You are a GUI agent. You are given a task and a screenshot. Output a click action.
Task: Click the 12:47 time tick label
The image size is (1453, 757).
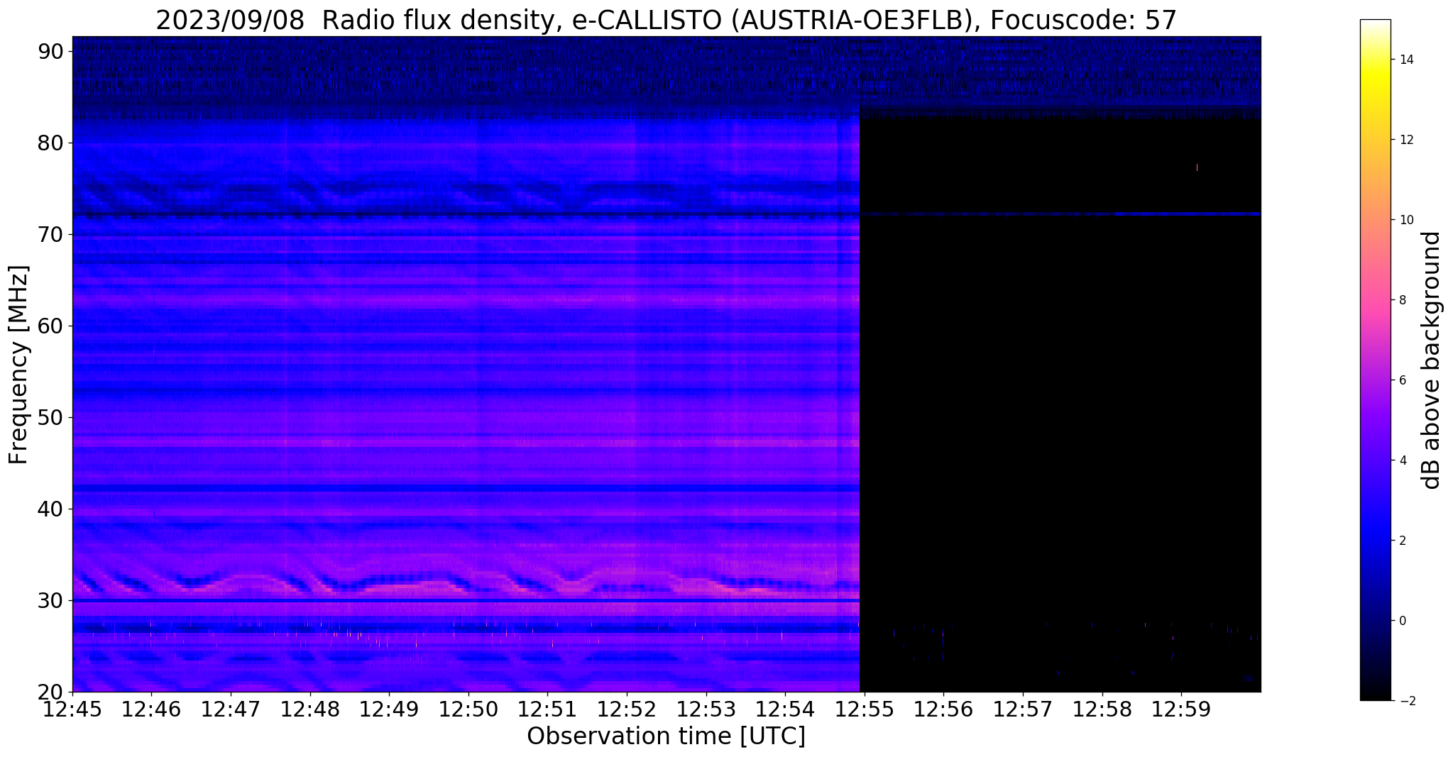(231, 710)
